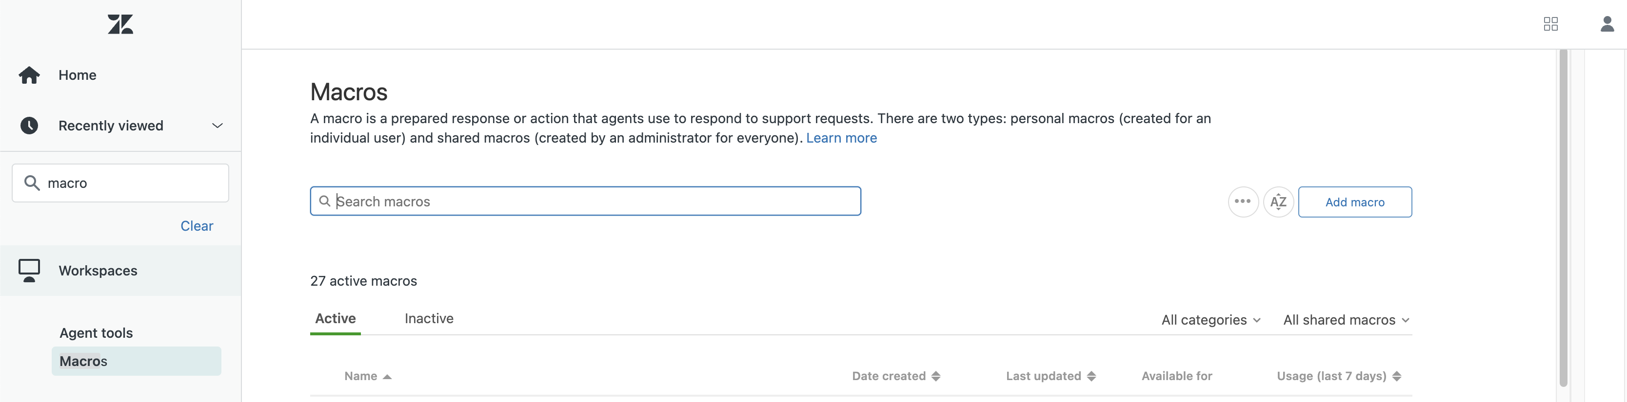
Task: Click the Zendesk logo
Action: tap(120, 24)
